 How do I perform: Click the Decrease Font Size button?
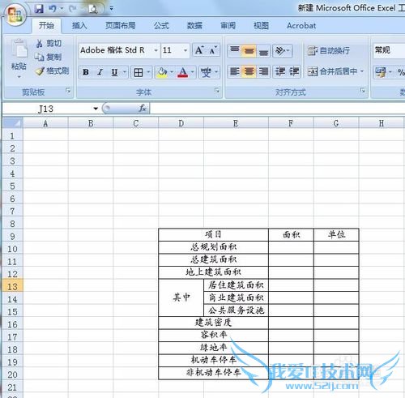coord(213,50)
